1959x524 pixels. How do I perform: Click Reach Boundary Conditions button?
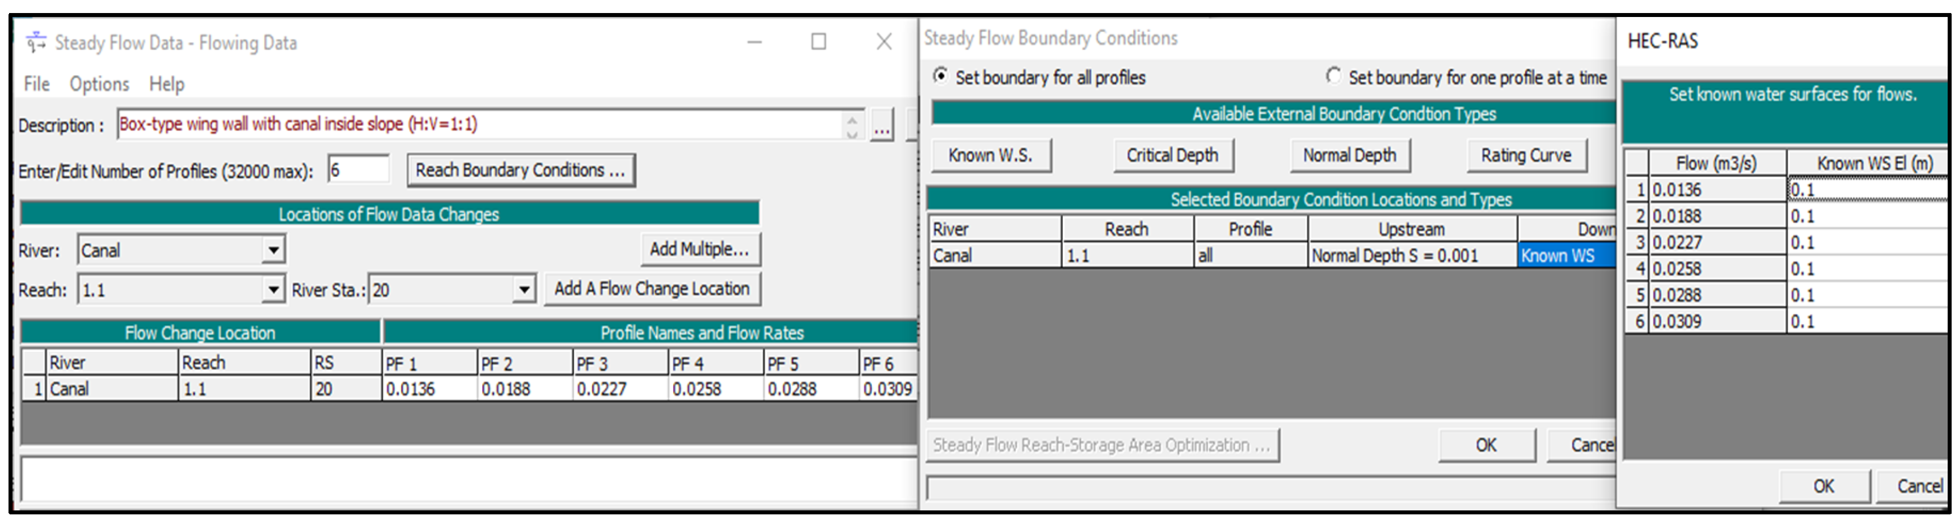coord(520,170)
